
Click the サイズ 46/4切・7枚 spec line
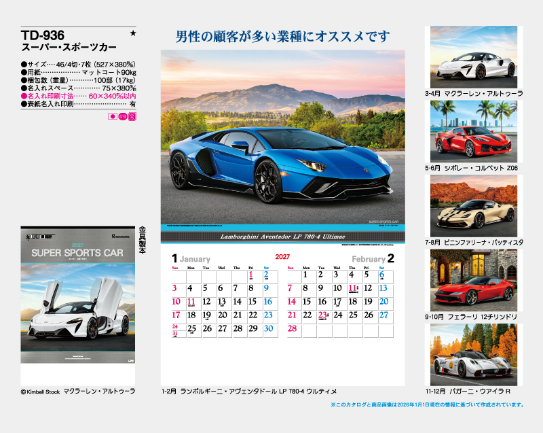click(78, 65)
